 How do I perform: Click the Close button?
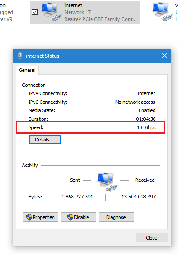[x=152, y=238]
